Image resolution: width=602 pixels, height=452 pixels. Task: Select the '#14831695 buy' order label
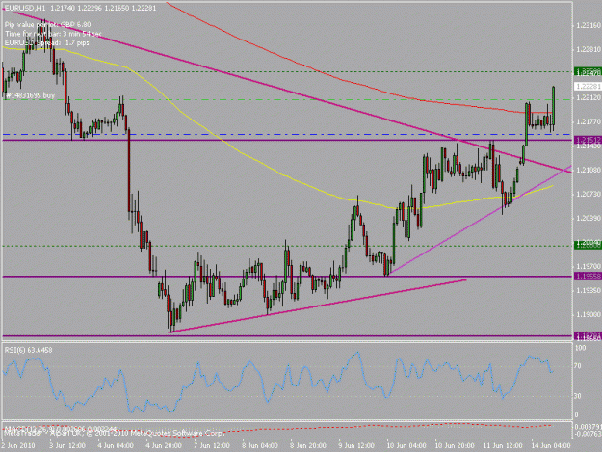30,95
